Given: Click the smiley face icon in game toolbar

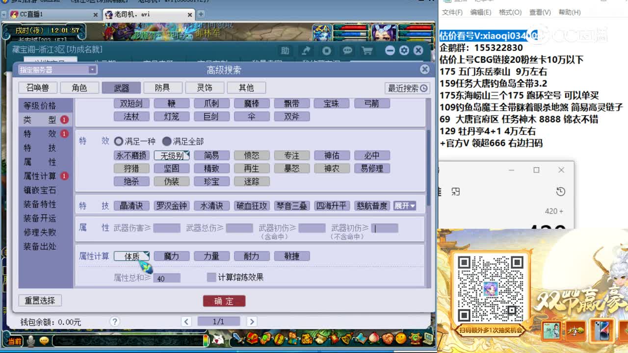Looking at the screenshot, I should [x=401, y=338].
